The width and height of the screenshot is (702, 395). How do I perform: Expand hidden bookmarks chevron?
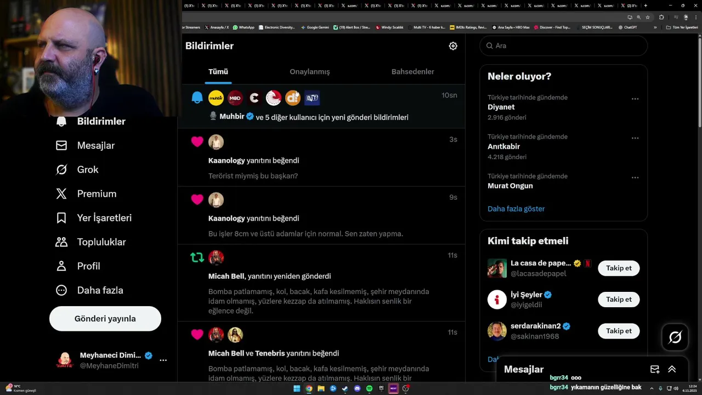click(655, 27)
